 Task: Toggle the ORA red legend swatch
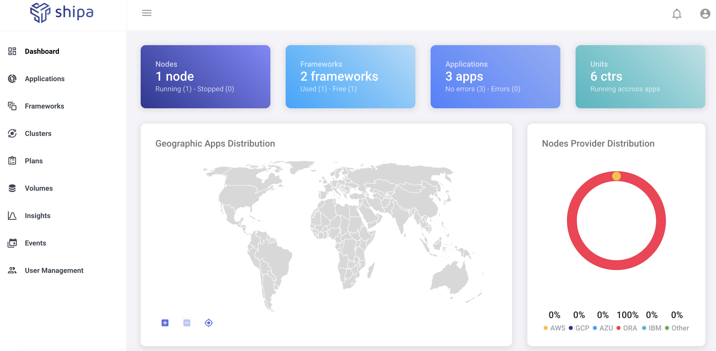[618, 328]
